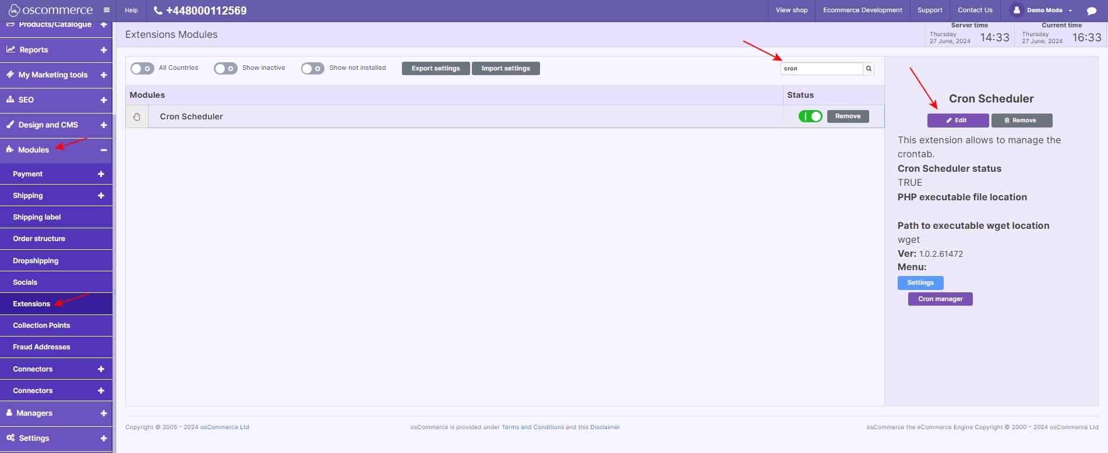Open the Cron manager button

[x=940, y=299]
